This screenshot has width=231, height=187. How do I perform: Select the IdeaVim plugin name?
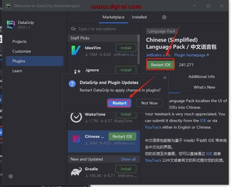coord(93,48)
